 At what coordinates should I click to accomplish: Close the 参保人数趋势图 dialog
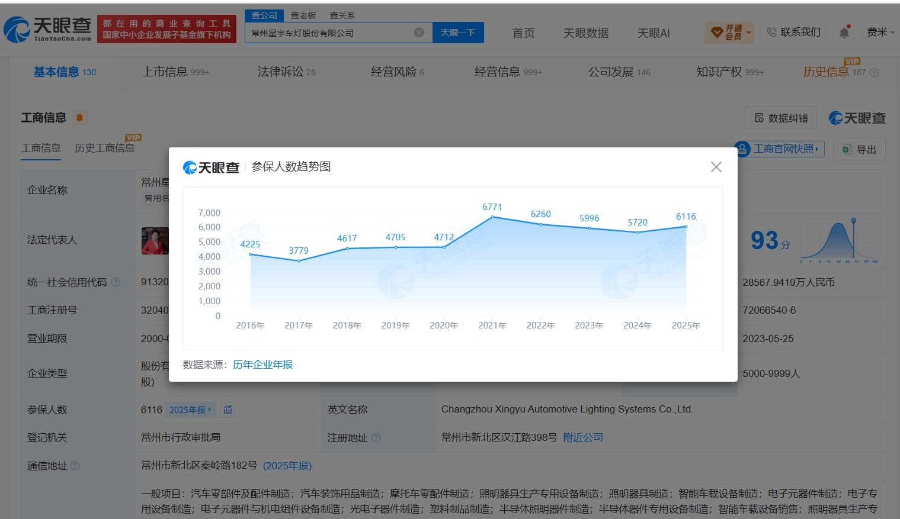pos(716,167)
